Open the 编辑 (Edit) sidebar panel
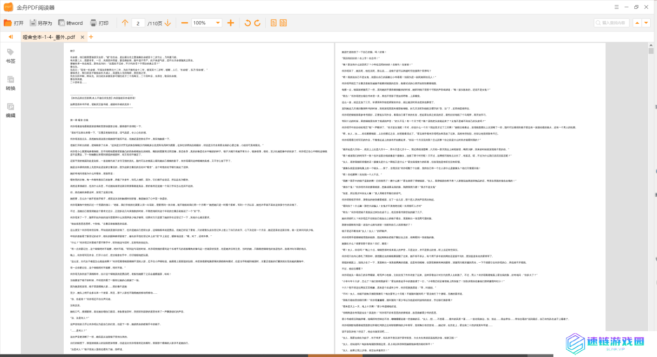Viewport: 657px width, 357px height. pyautogui.click(x=10, y=110)
